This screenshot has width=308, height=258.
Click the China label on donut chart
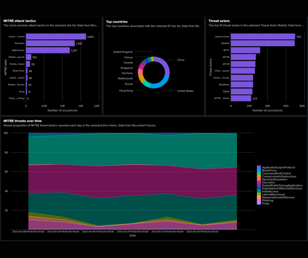(180, 60)
